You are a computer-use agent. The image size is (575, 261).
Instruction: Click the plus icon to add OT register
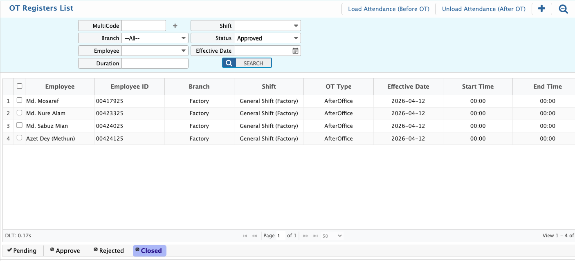point(541,9)
